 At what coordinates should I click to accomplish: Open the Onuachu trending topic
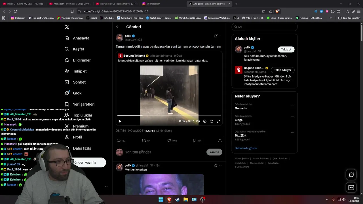[241, 108]
